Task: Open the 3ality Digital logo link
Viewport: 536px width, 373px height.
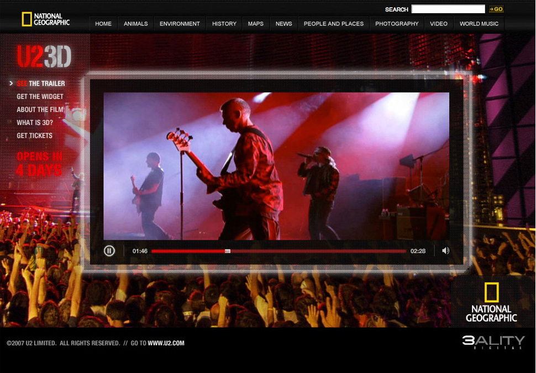Action: 493,342
